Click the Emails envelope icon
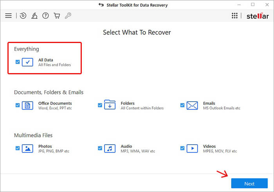 (192, 106)
